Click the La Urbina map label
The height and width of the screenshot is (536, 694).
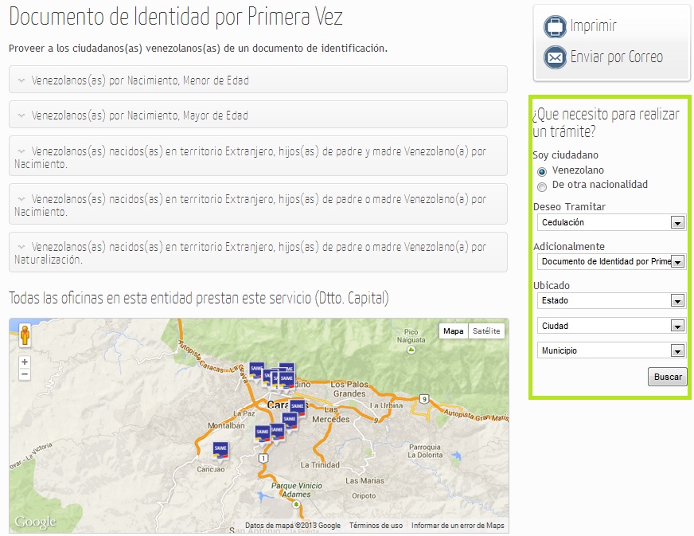[x=386, y=405]
